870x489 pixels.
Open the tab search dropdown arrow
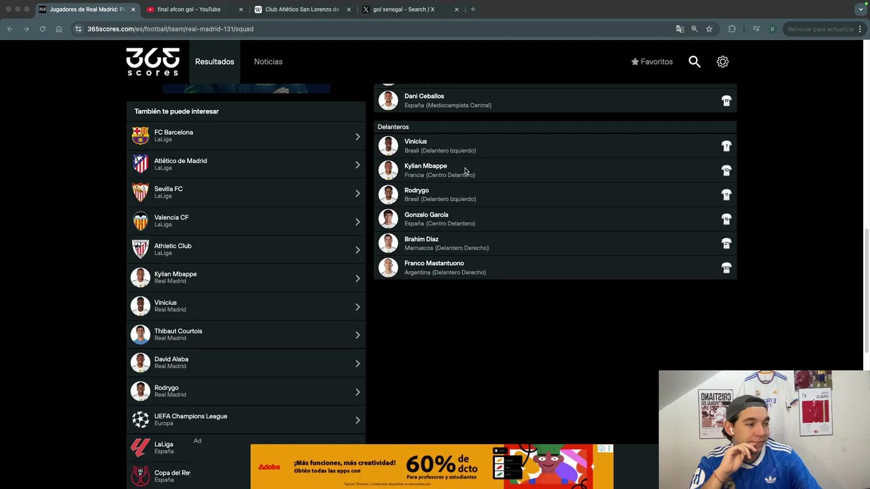(x=860, y=10)
